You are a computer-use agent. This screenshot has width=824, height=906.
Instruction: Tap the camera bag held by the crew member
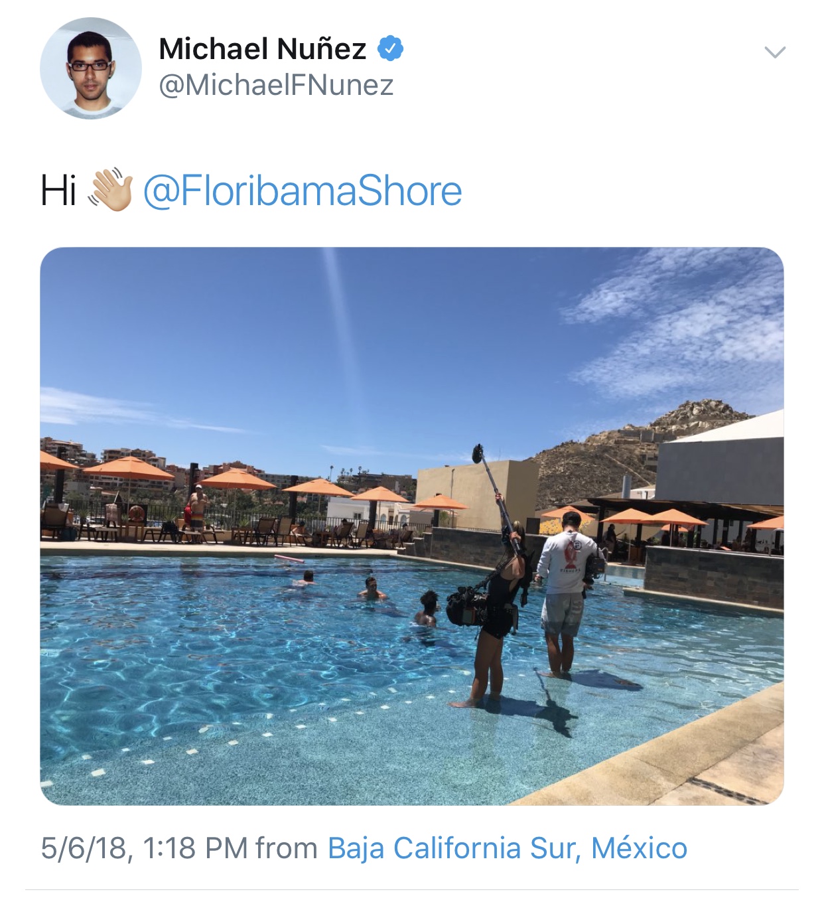[x=466, y=605]
